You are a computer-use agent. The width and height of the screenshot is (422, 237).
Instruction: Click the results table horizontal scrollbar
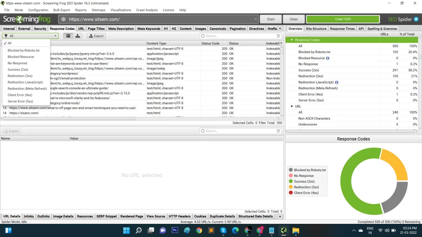click(70, 118)
